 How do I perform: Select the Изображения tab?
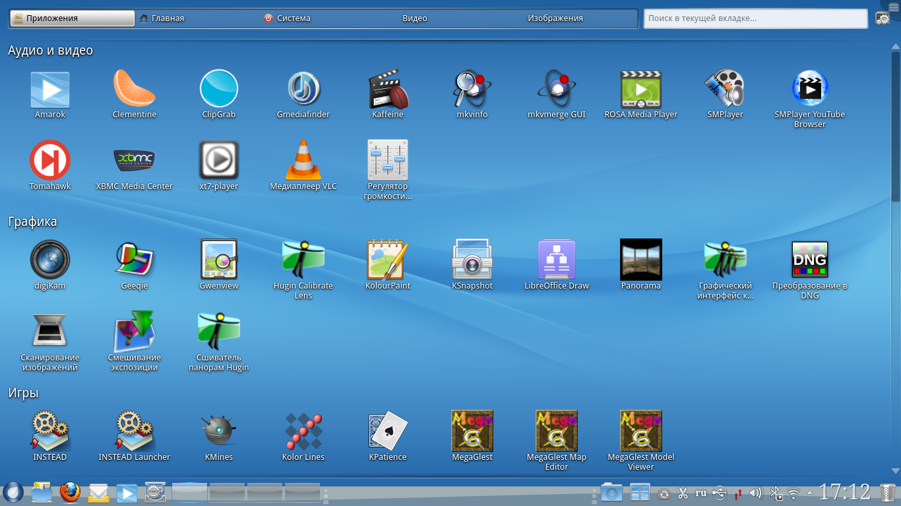coord(555,18)
